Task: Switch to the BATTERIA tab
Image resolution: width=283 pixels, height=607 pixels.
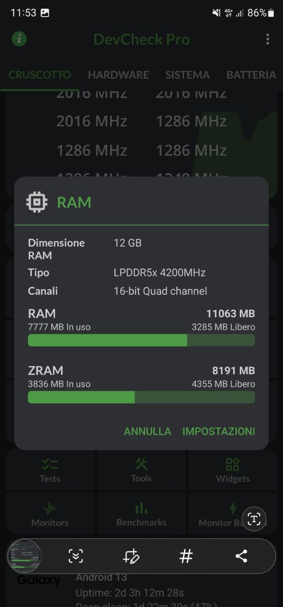Action: point(251,75)
